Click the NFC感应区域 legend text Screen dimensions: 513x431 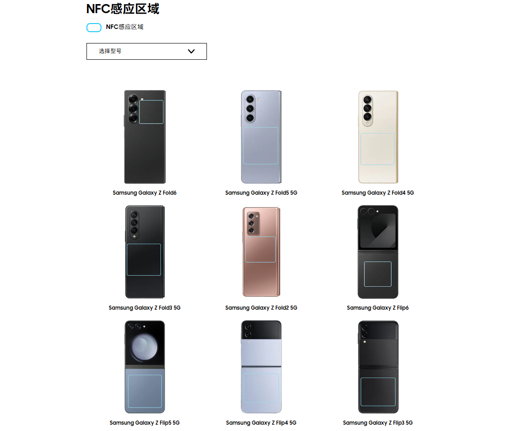point(125,27)
